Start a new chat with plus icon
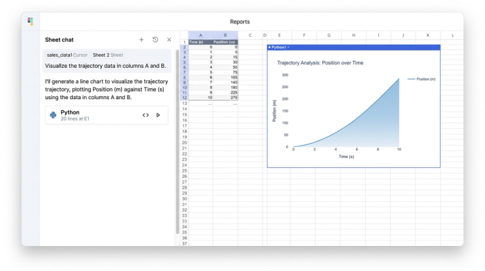485x271 pixels. pos(141,40)
